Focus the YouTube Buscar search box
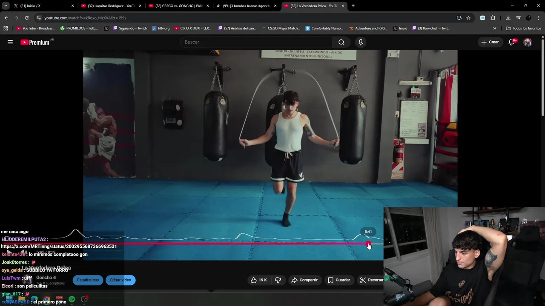Viewport: 545px width, 306px height. [257, 42]
